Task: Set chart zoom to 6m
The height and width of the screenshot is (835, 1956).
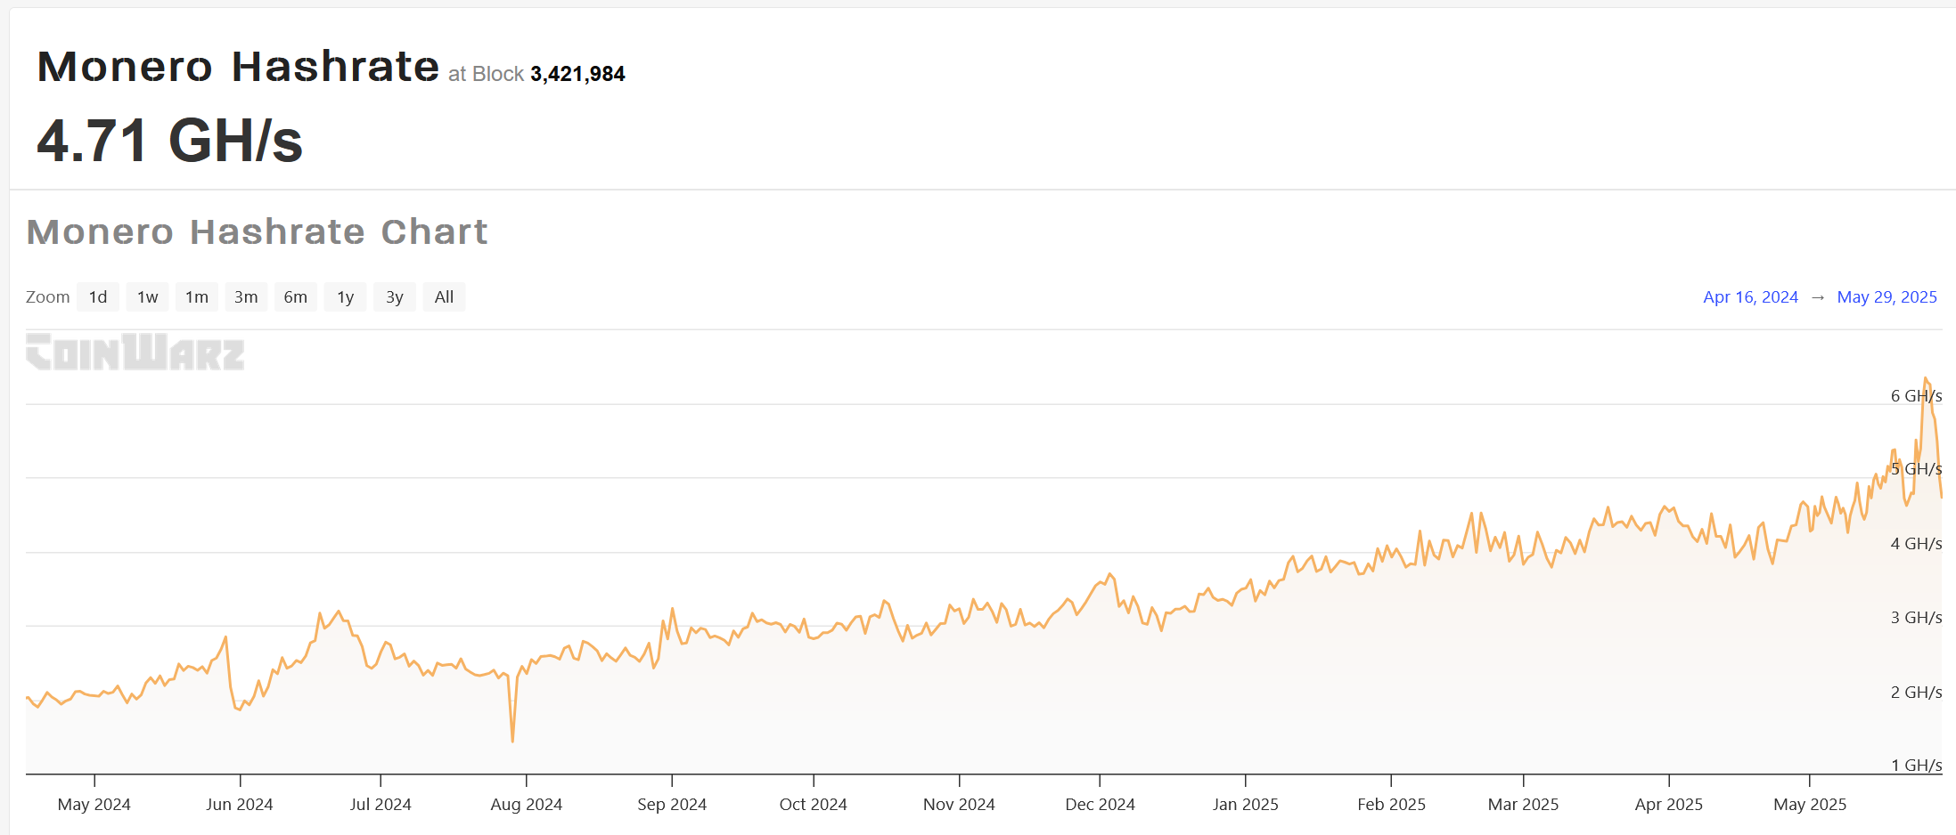Action: pos(296,297)
